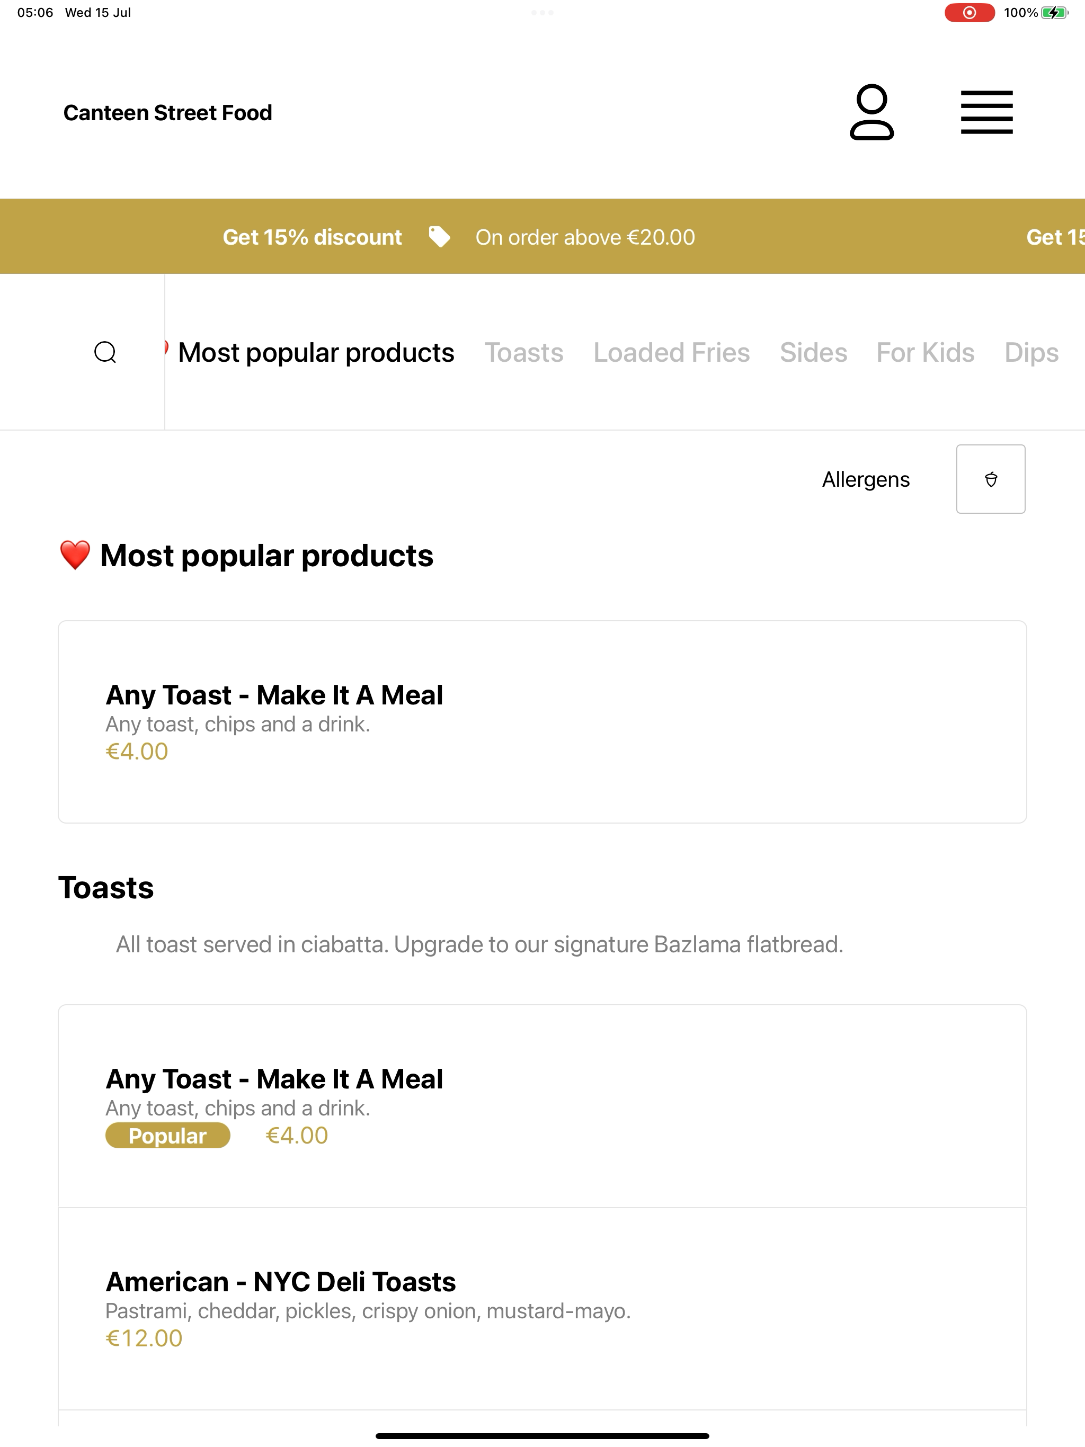Click Pastrami, cheddar, pickles description text
Image resolution: width=1085 pixels, height=1447 pixels.
(368, 1311)
